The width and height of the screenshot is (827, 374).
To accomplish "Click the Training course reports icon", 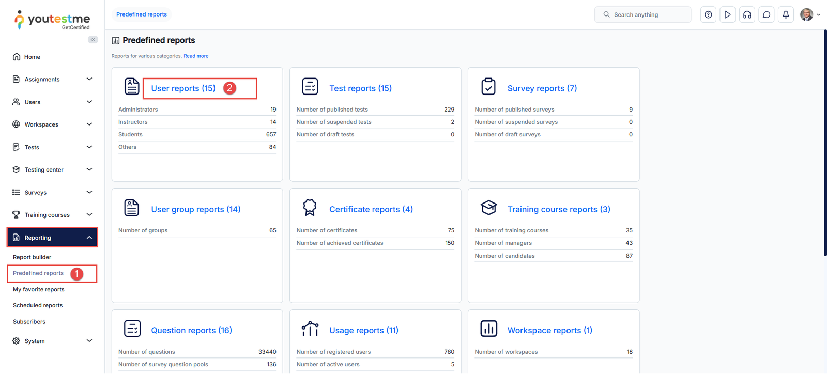I will 488,208.
